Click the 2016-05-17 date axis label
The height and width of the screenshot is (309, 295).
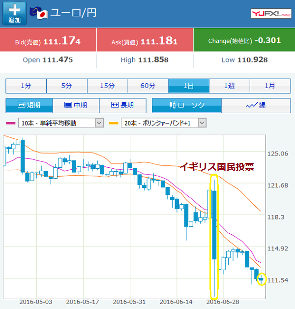(83, 302)
